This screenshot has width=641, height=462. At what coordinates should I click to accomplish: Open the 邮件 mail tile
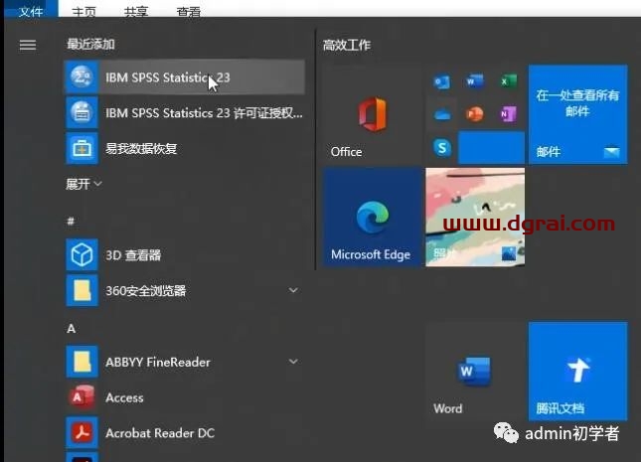tap(577, 114)
